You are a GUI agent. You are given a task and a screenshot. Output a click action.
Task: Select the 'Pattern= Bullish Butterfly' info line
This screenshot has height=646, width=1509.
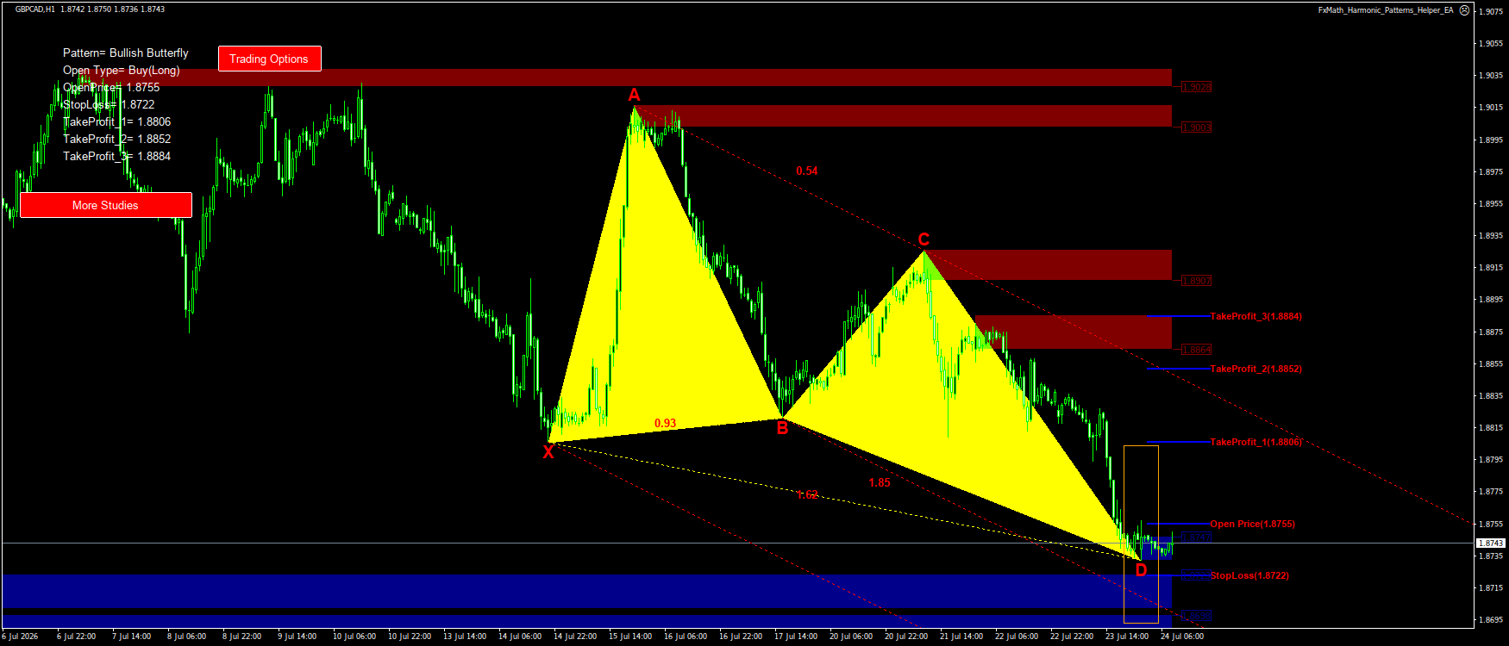(x=126, y=53)
